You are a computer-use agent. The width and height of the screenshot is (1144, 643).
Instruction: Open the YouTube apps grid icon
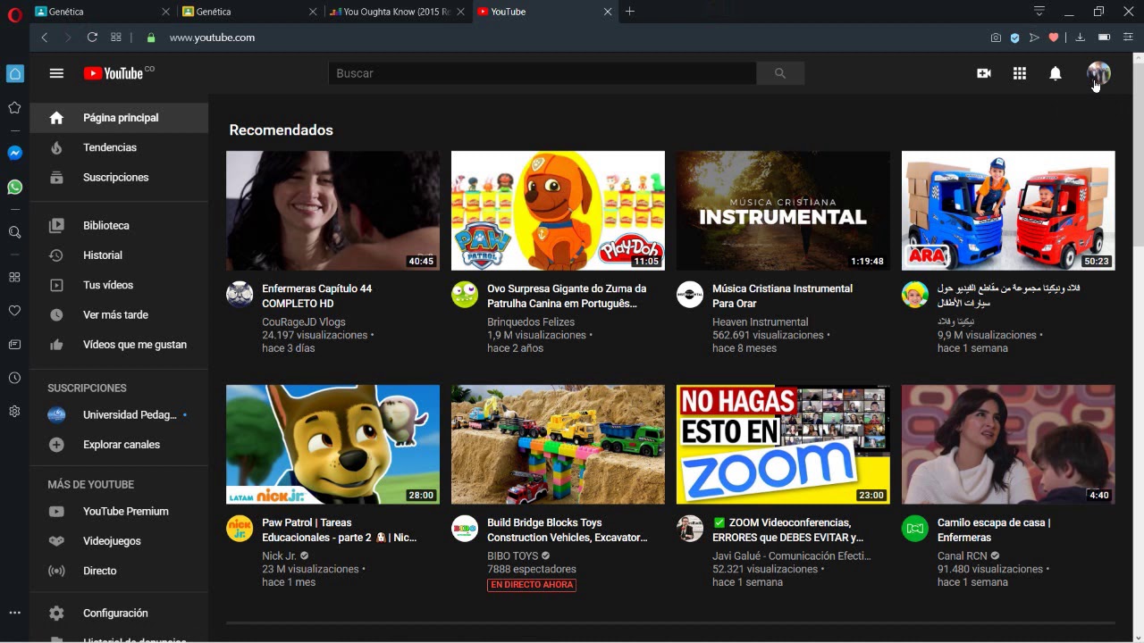click(1020, 73)
